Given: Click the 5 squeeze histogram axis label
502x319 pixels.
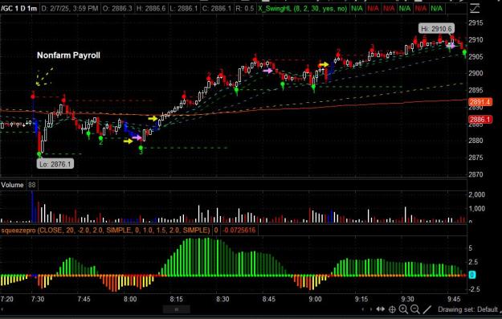Looking at the screenshot, I should click(x=471, y=248).
